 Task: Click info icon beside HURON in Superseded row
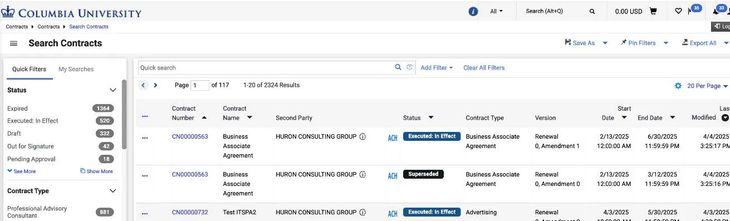(x=362, y=174)
